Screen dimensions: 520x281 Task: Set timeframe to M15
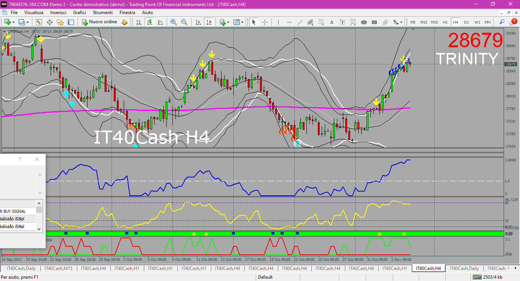424,22
